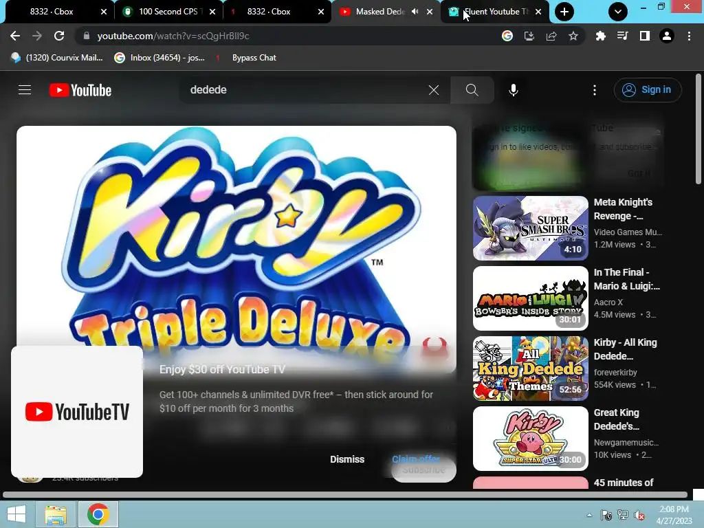Clear the dedede search text
The image size is (704, 528).
pyautogui.click(x=434, y=90)
